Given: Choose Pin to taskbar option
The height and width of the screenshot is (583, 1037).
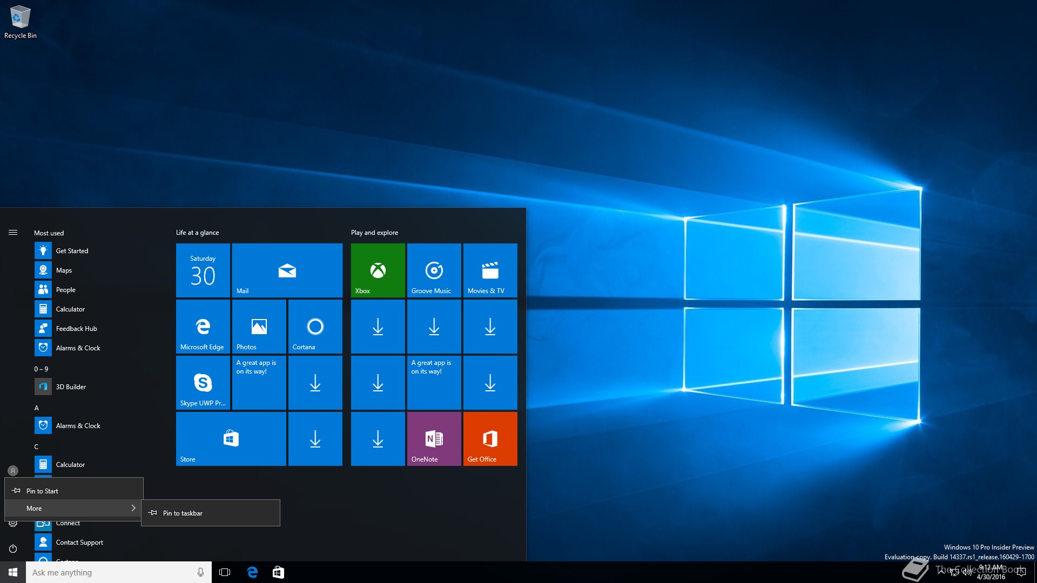Looking at the screenshot, I should 211,513.
